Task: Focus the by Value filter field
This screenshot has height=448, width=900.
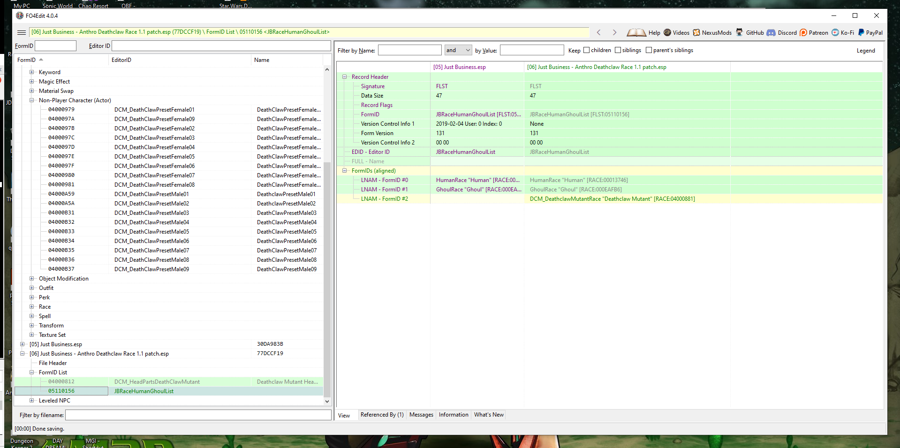Action: [x=531, y=50]
